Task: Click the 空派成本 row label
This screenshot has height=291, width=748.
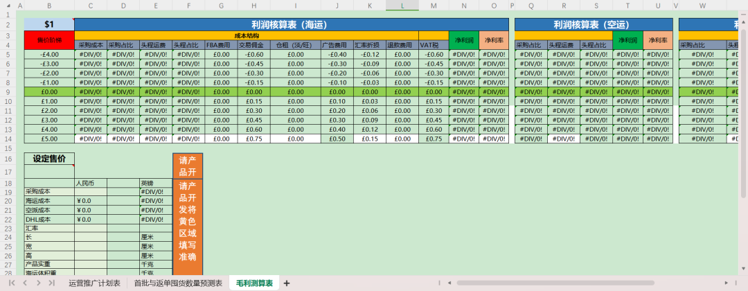Action: [x=49, y=210]
